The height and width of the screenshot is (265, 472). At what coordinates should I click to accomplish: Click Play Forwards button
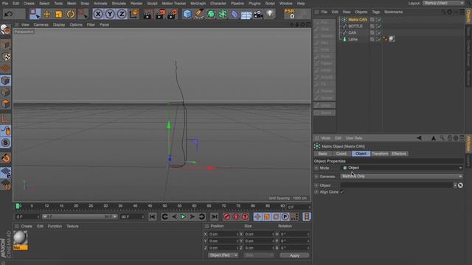tap(183, 216)
